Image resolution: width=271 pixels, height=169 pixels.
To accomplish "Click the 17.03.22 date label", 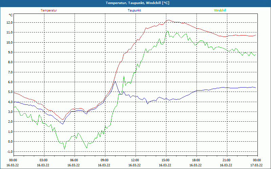I will pos(256,165).
